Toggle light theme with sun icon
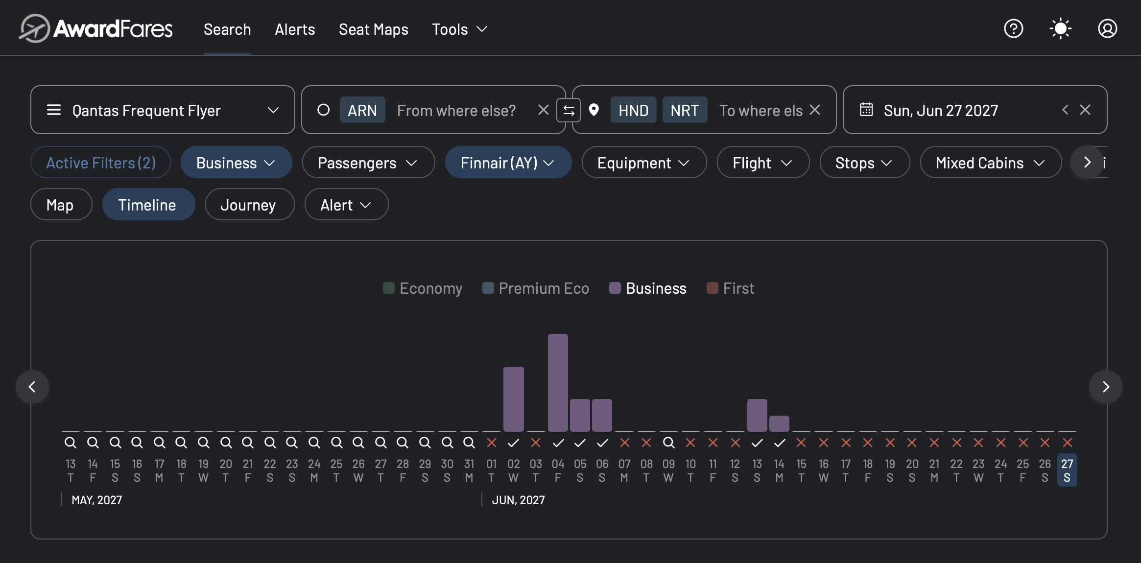Viewport: 1141px width, 563px height. (x=1060, y=28)
